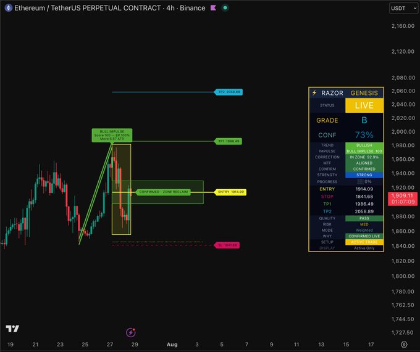The height and width of the screenshot is (352, 420).
Task: Click the CONFIRMED LIVE why cell
Action: 364,236
